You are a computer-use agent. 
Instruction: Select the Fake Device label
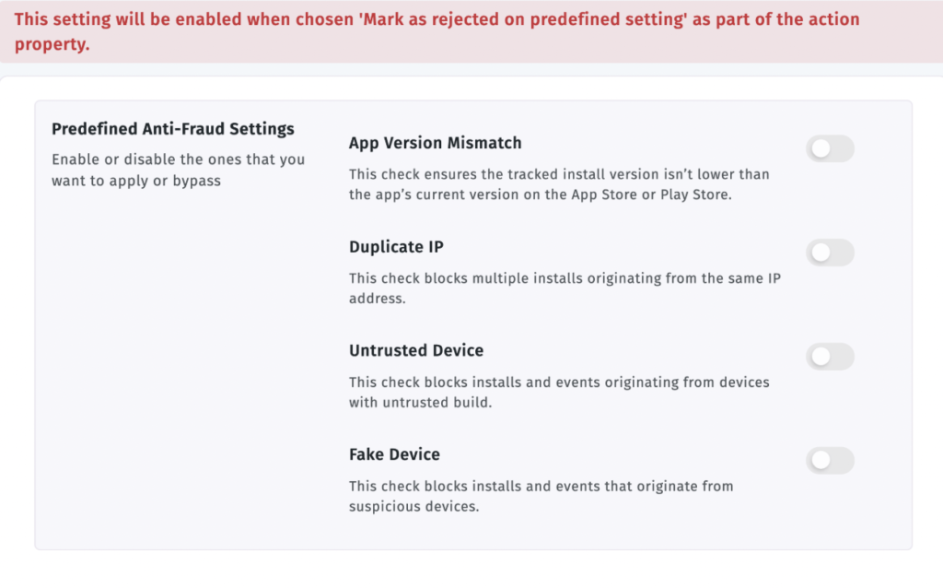(x=394, y=454)
